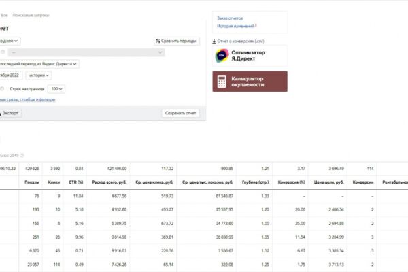Open the 'по дням' grouping dropdown

tap(10, 41)
